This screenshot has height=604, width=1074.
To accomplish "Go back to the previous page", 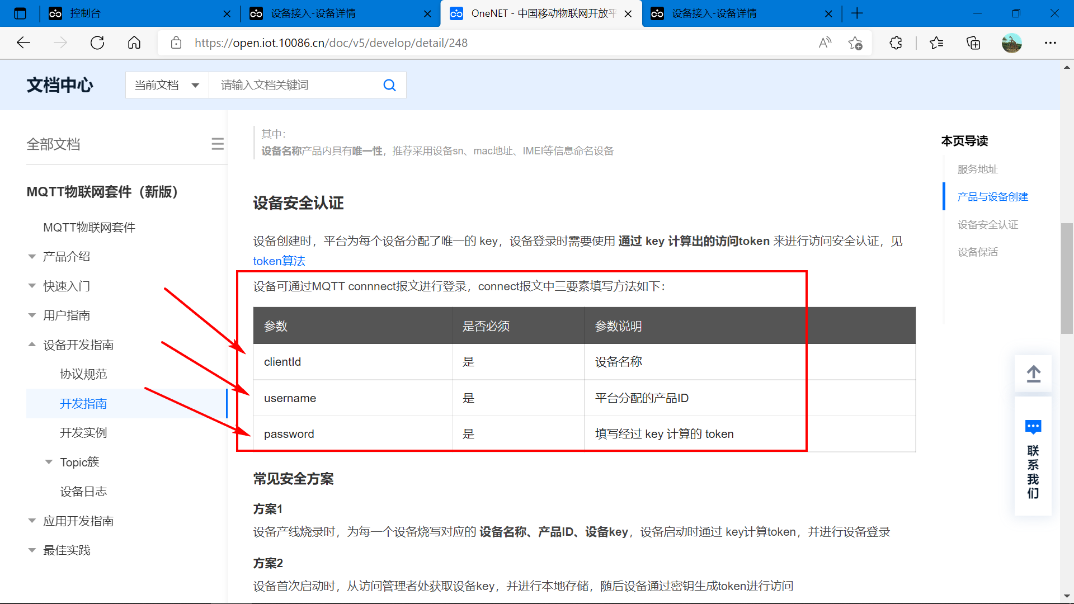I will pyautogui.click(x=23, y=43).
